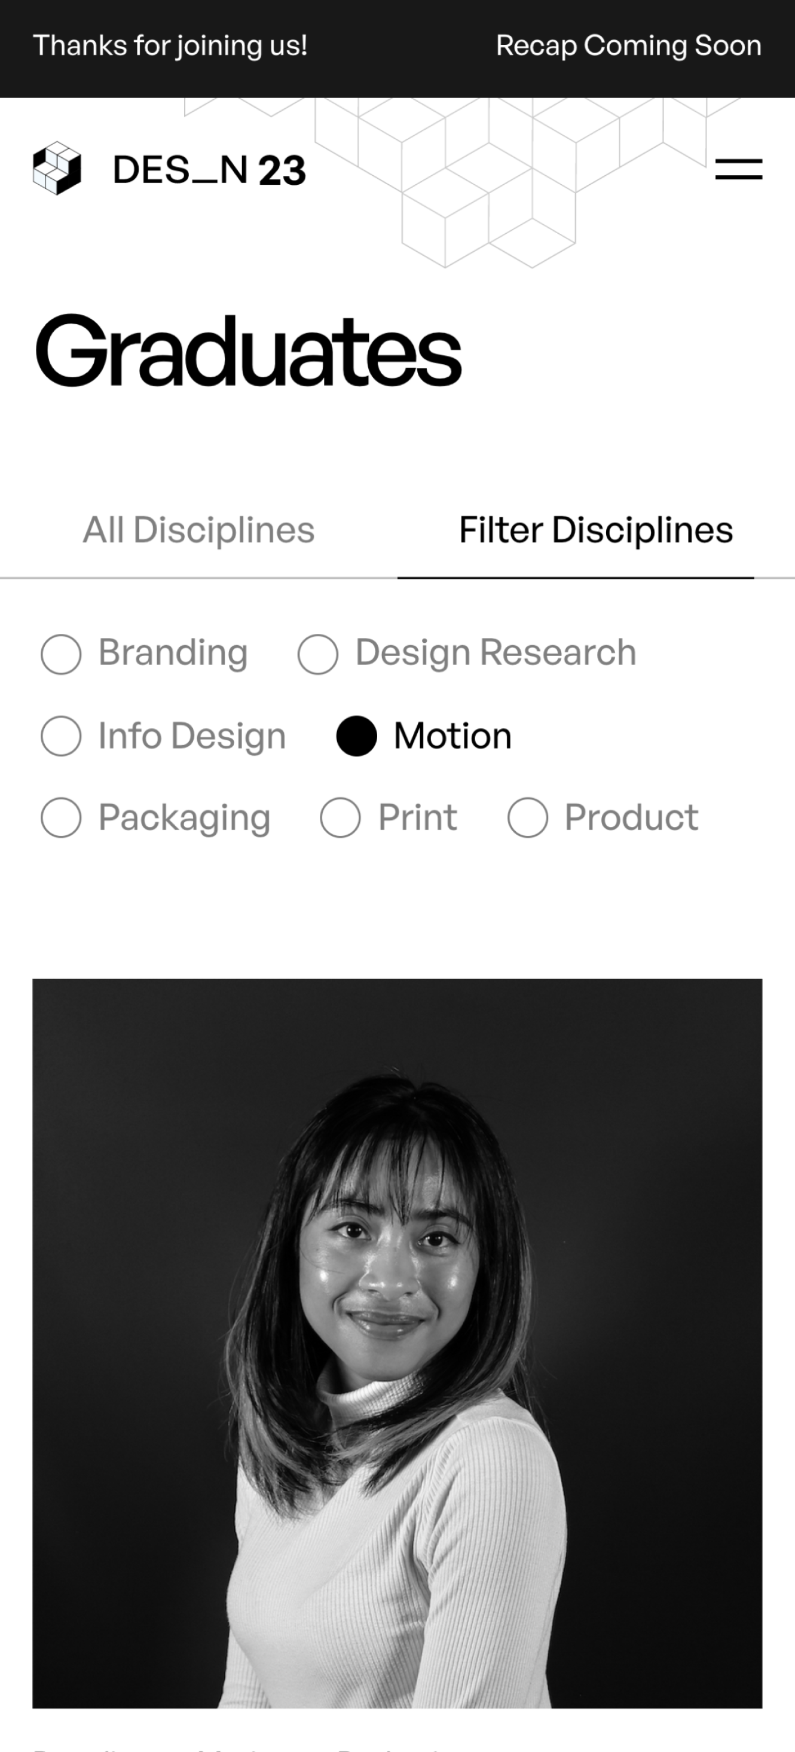Image resolution: width=795 pixels, height=1752 pixels.
Task: Select the Branding radio circle
Action: [x=61, y=654]
